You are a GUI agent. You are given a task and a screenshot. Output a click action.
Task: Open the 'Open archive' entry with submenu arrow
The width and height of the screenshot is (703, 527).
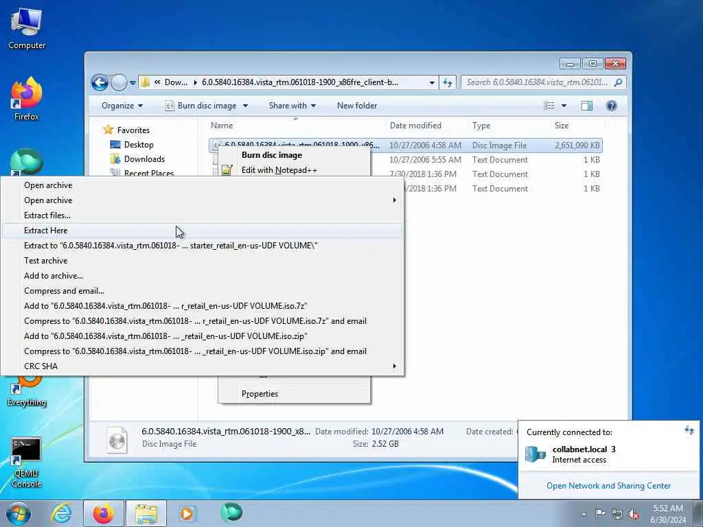tap(203, 200)
